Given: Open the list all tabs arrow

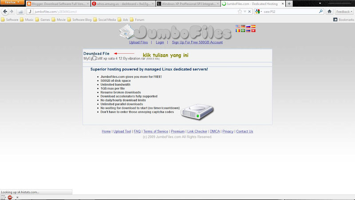Looking at the screenshot, I should [320, 4].
